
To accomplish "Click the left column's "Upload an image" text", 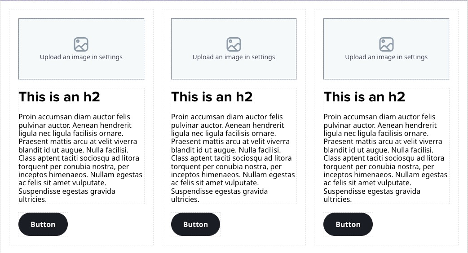I will click(81, 57).
